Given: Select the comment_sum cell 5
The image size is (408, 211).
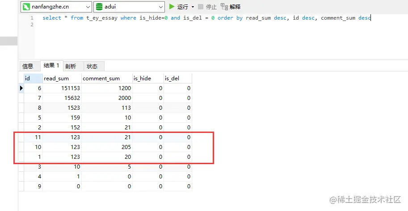Looking at the screenshot, I should pos(107,167).
